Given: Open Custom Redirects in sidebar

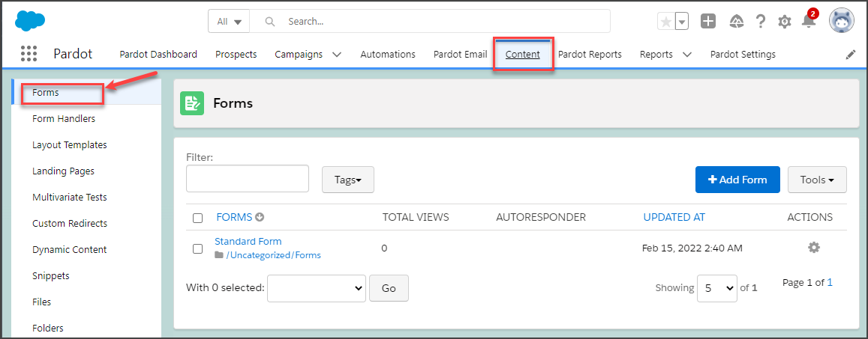Looking at the screenshot, I should tap(70, 224).
